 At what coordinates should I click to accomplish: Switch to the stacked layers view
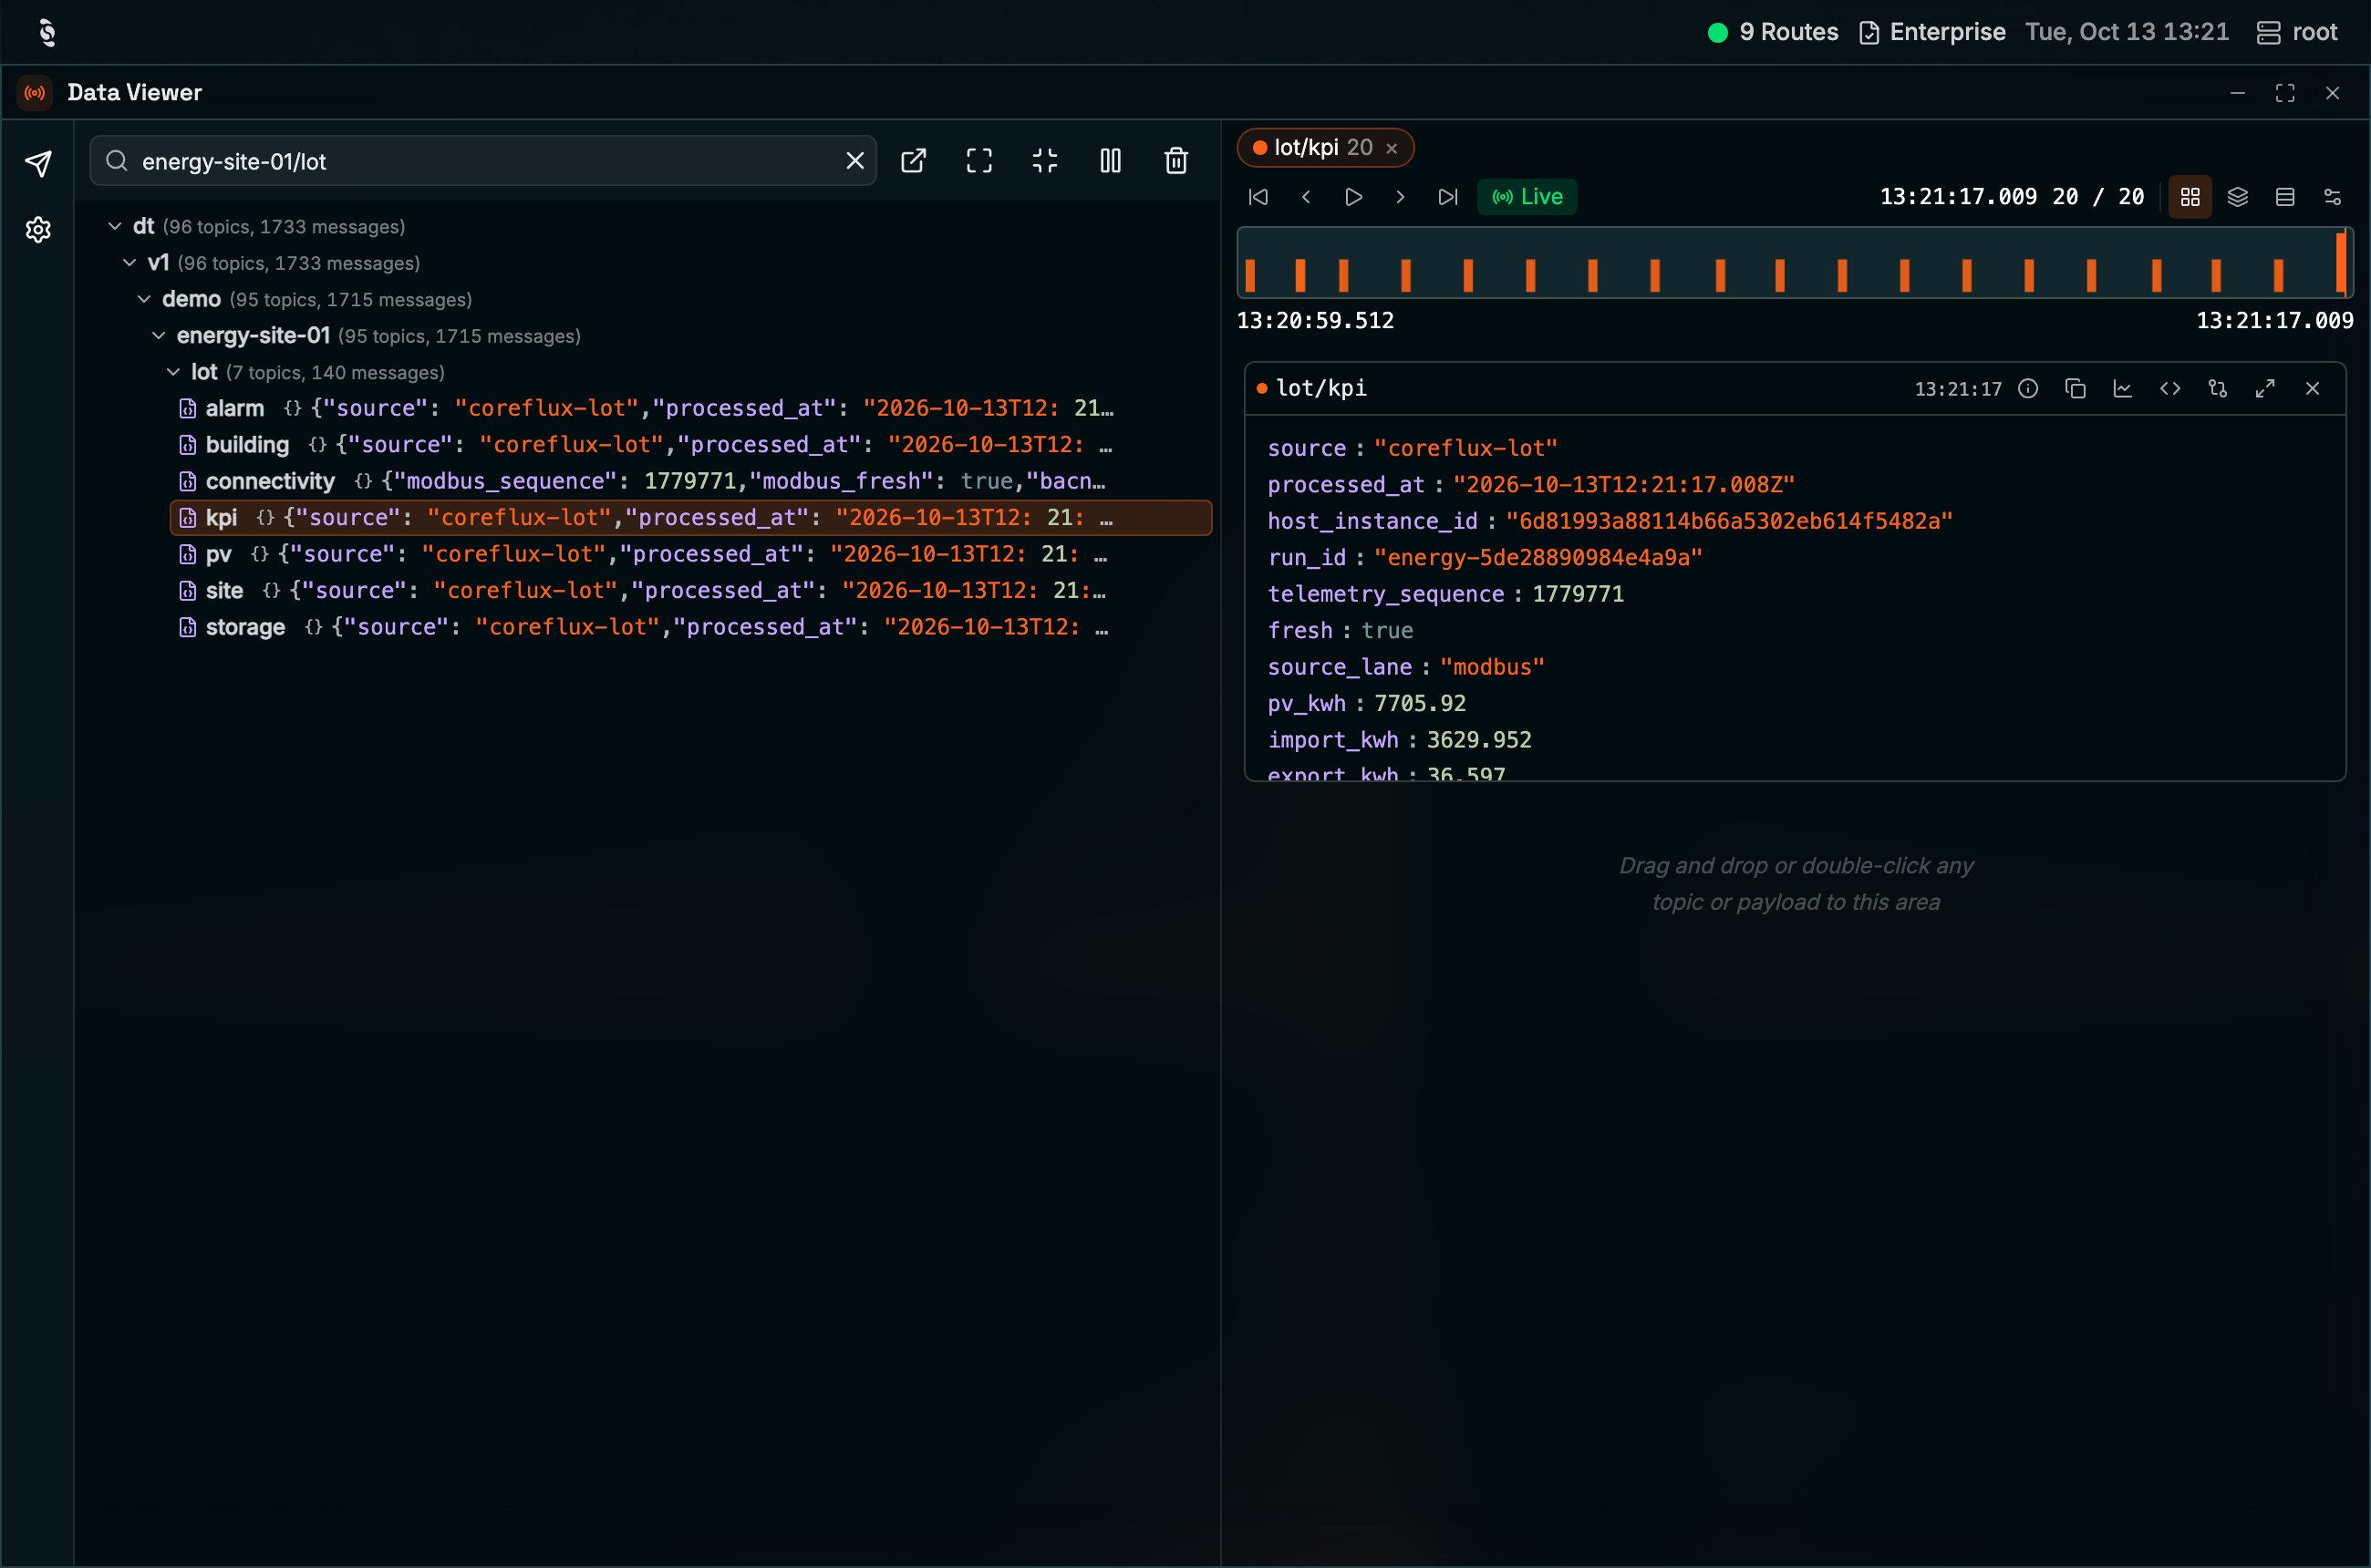click(x=2238, y=197)
